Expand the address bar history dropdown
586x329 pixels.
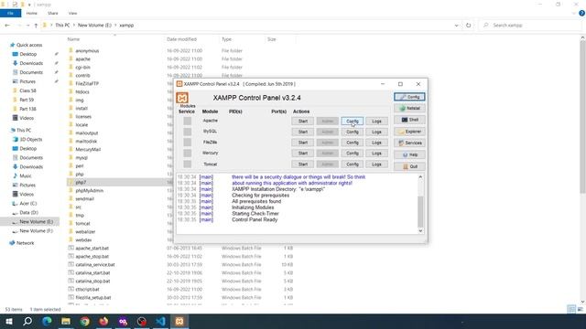point(456,26)
